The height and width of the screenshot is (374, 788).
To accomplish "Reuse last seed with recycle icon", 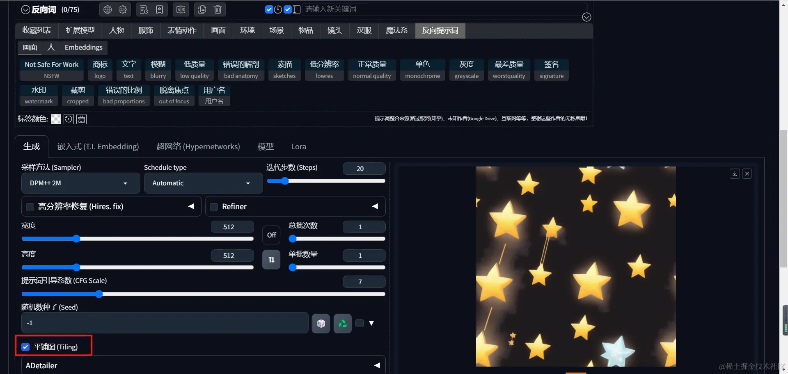I will coord(343,324).
